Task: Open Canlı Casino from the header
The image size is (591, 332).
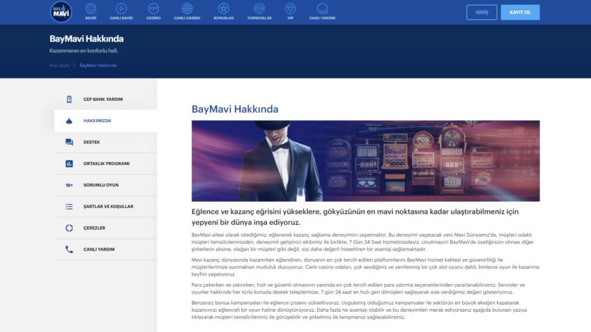Action: pyautogui.click(x=187, y=9)
